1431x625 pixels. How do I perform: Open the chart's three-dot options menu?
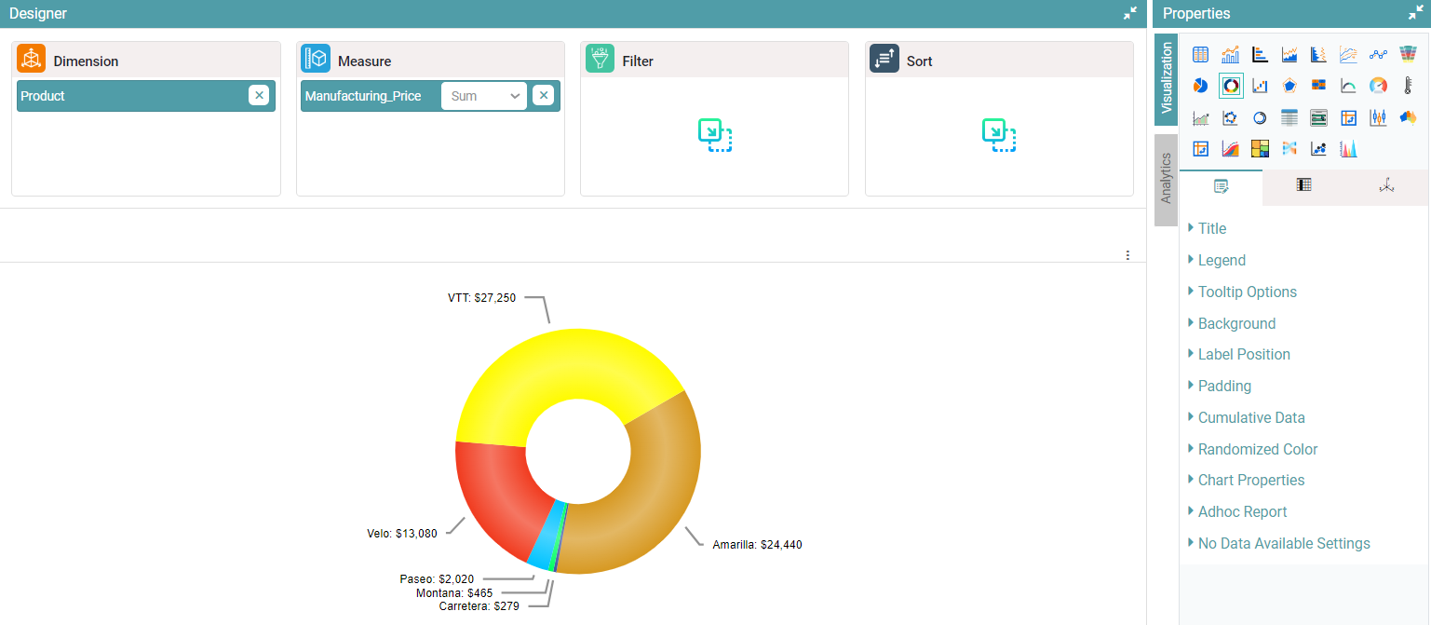click(x=1127, y=255)
